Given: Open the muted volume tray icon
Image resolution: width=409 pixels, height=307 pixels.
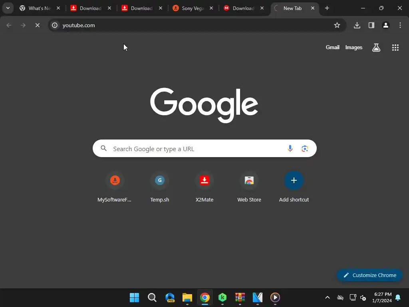Looking at the screenshot, I should [363, 297].
